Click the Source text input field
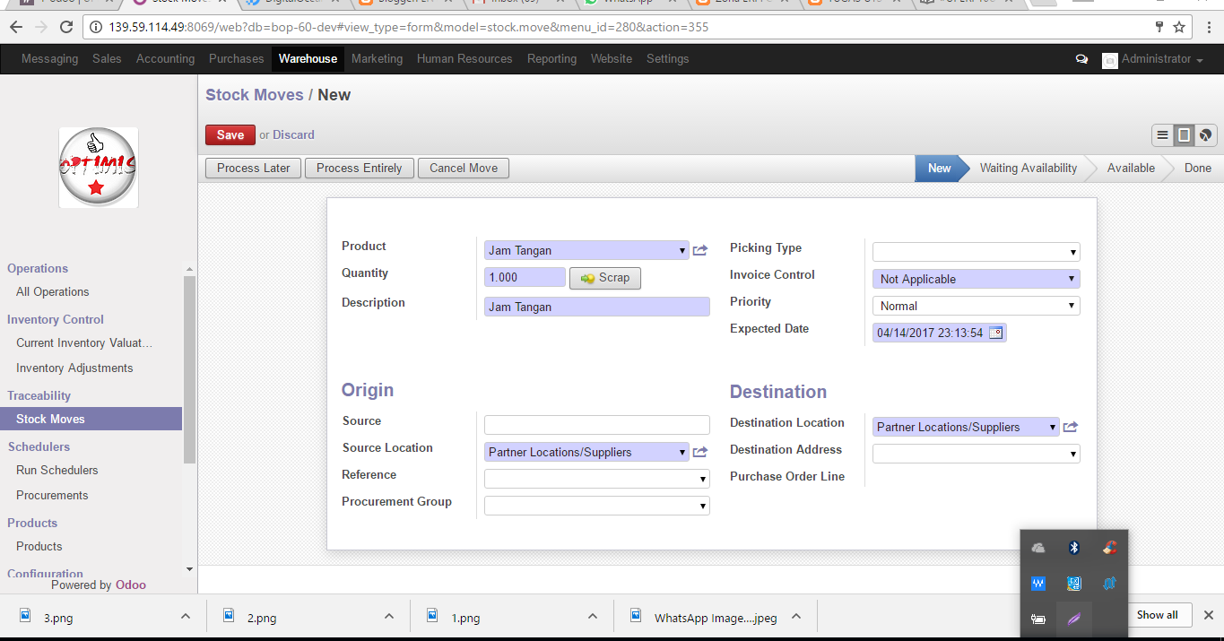The width and height of the screenshot is (1224, 641). (x=596, y=425)
